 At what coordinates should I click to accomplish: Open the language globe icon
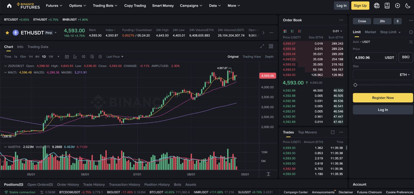tap(377, 6)
